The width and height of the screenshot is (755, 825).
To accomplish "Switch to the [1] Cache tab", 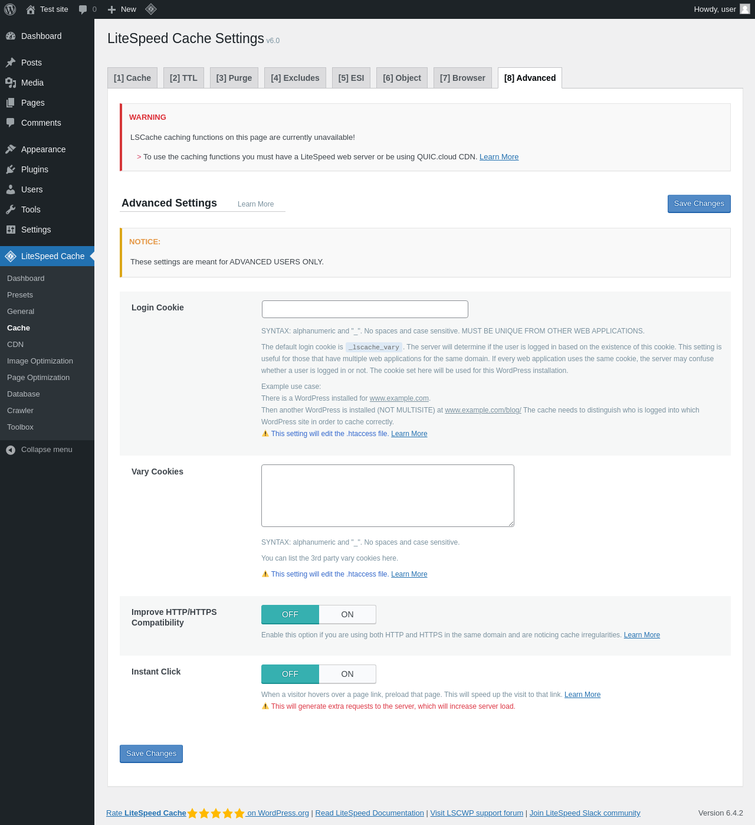I will [x=132, y=78].
